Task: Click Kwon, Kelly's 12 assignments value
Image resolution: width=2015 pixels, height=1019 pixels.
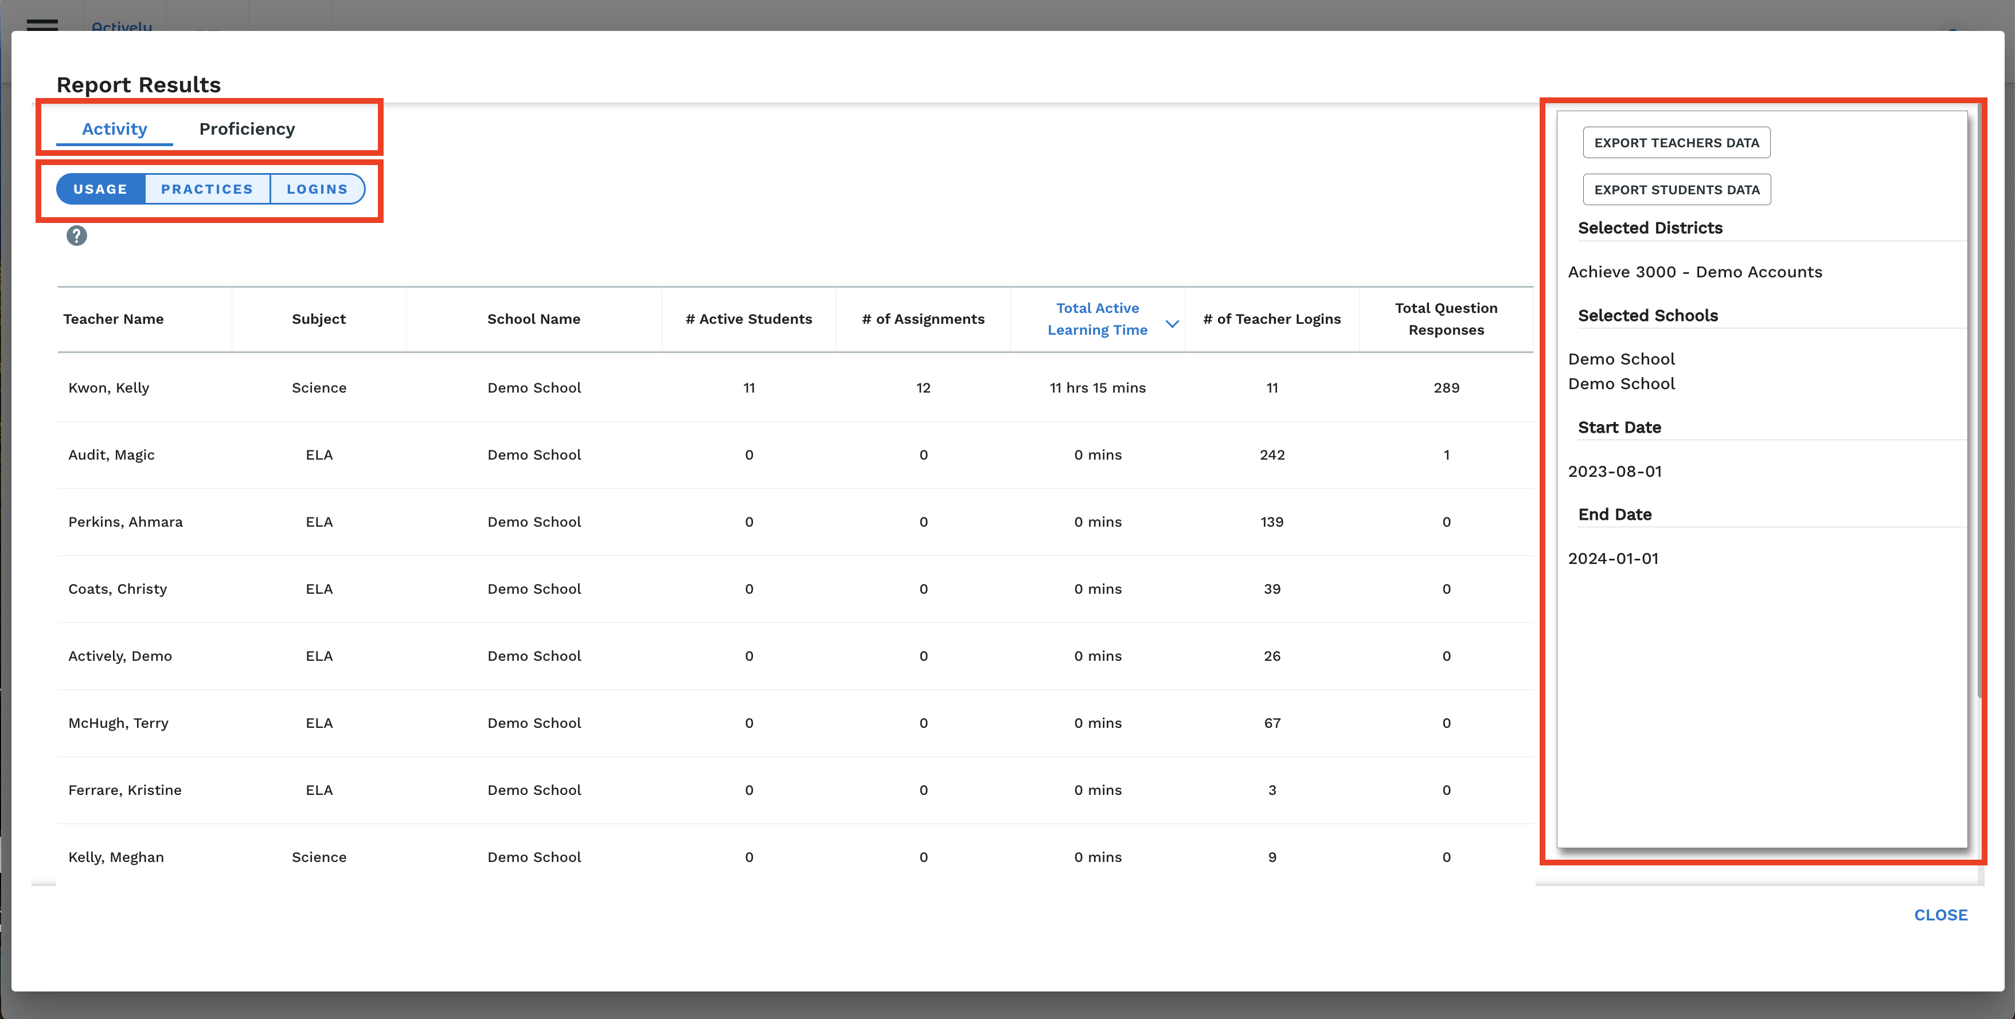Action: click(x=923, y=388)
